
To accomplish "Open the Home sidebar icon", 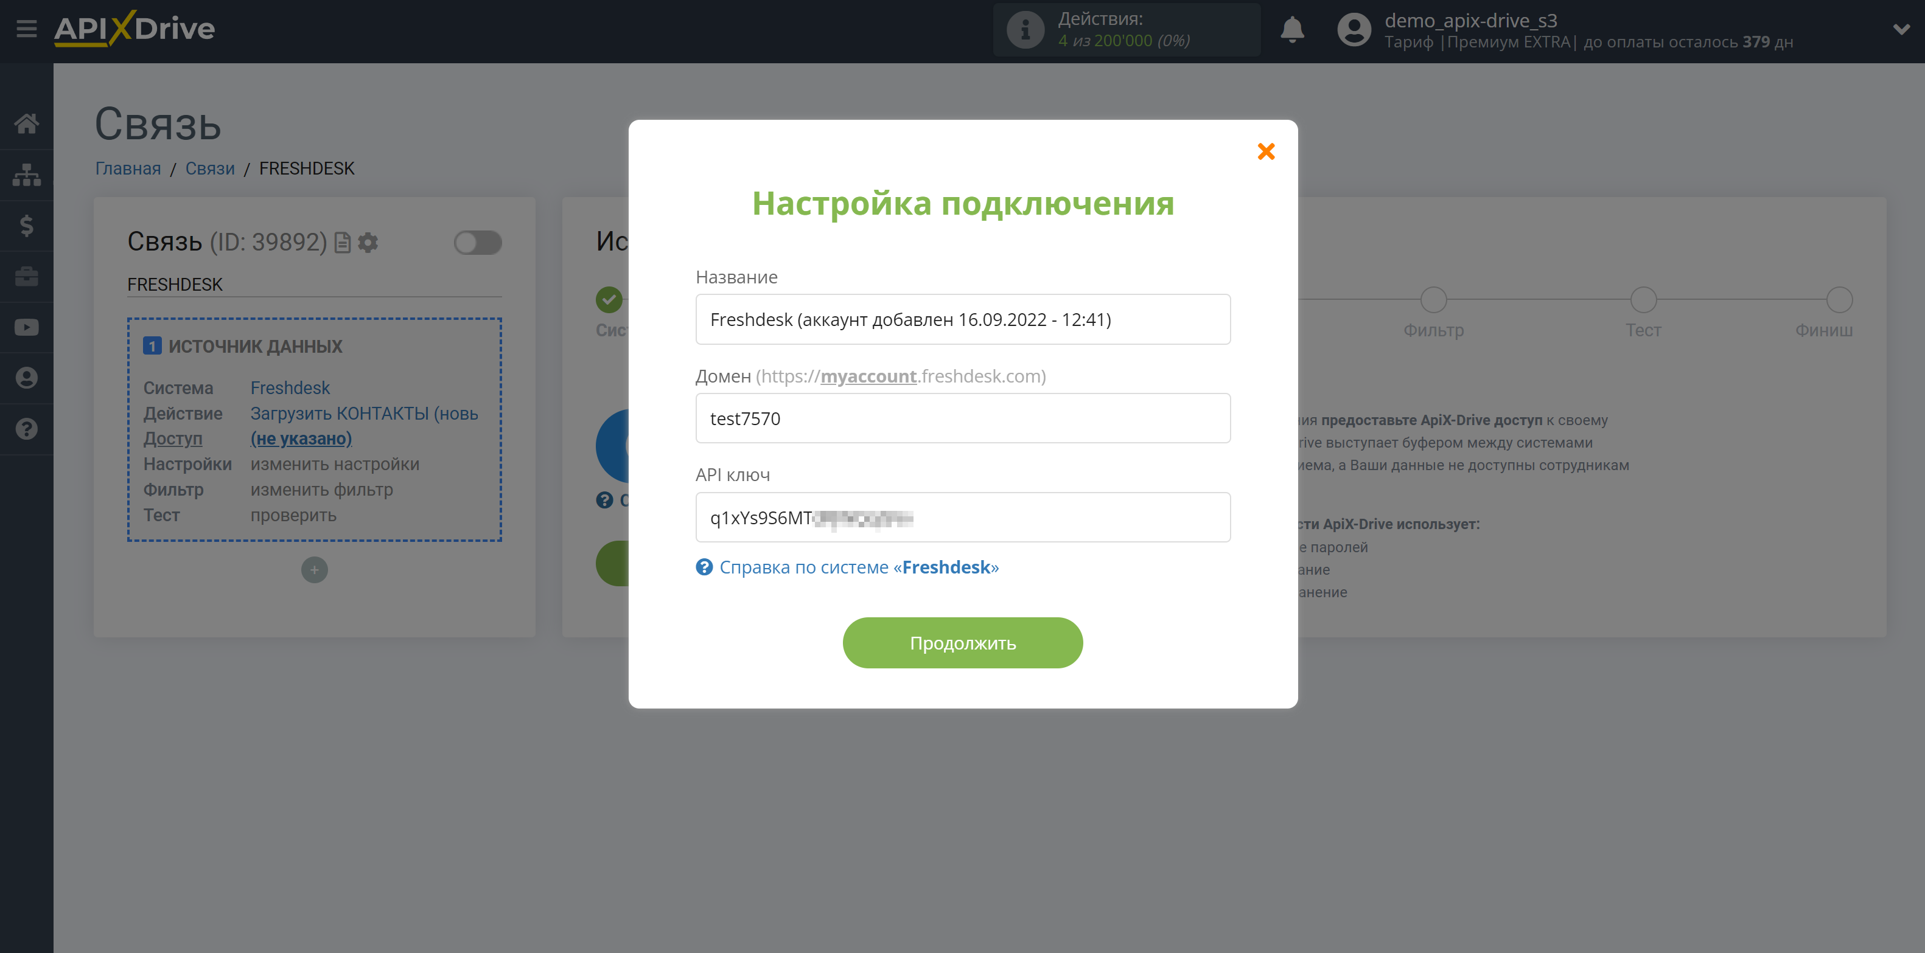I will (x=27, y=123).
